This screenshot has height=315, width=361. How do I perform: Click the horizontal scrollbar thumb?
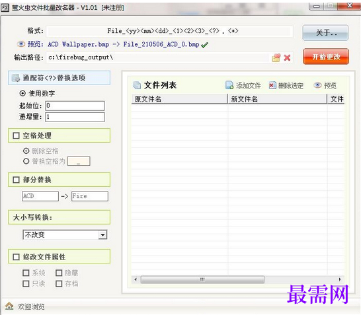coord(202,279)
